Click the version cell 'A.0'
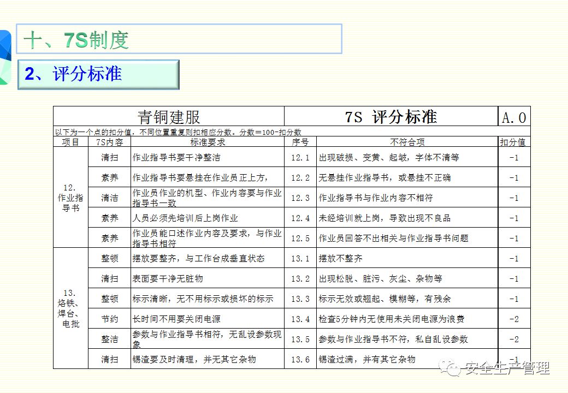This screenshot has width=568, height=393. click(x=514, y=117)
